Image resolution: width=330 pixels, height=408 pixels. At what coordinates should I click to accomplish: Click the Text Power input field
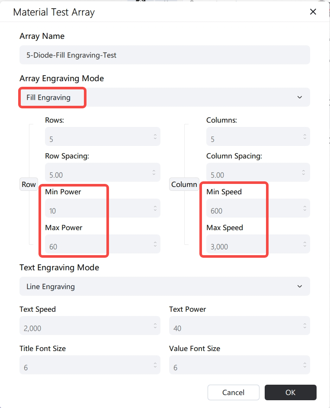[x=240, y=326]
